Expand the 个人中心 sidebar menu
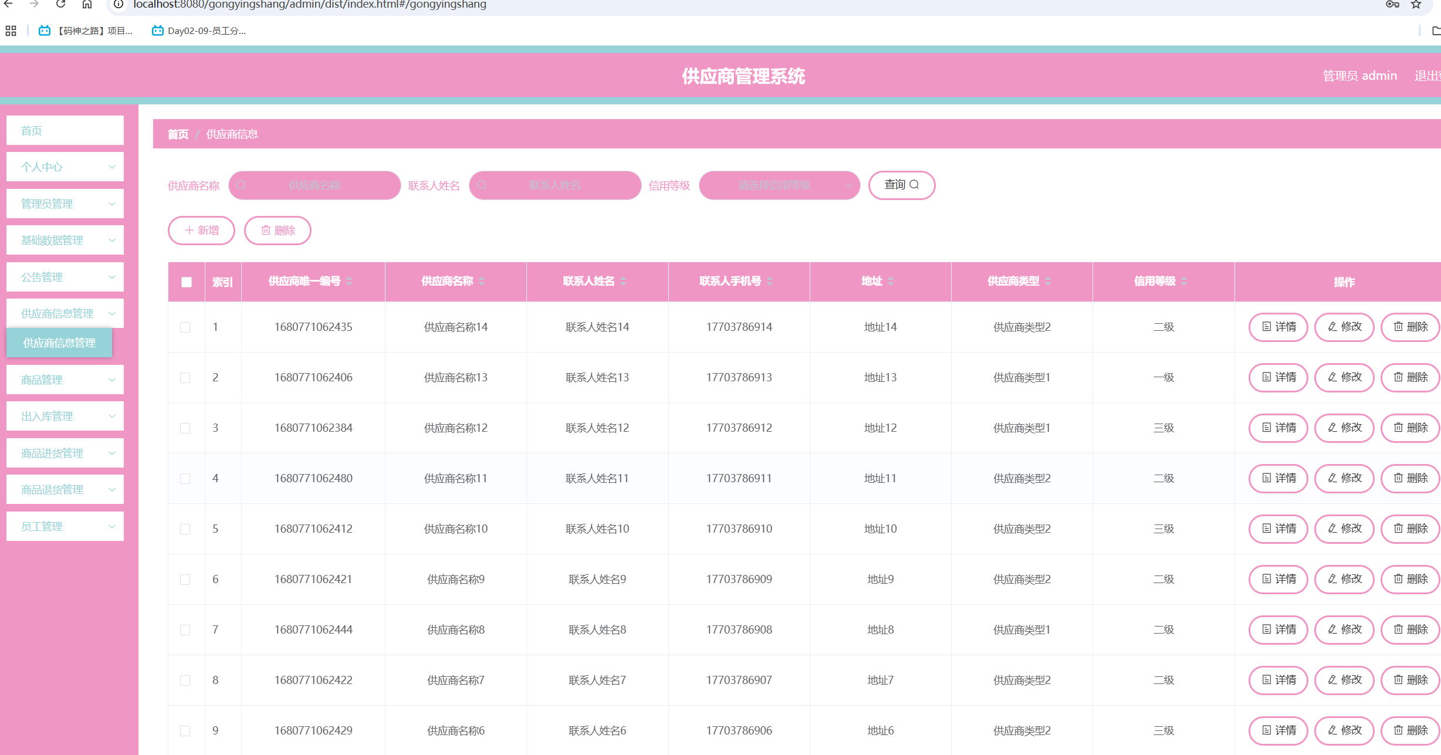The height and width of the screenshot is (755, 1441). [65, 167]
